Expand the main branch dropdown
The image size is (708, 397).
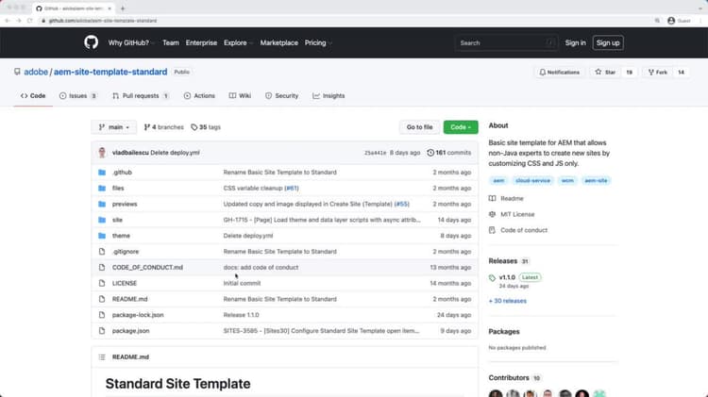pyautogui.click(x=114, y=127)
